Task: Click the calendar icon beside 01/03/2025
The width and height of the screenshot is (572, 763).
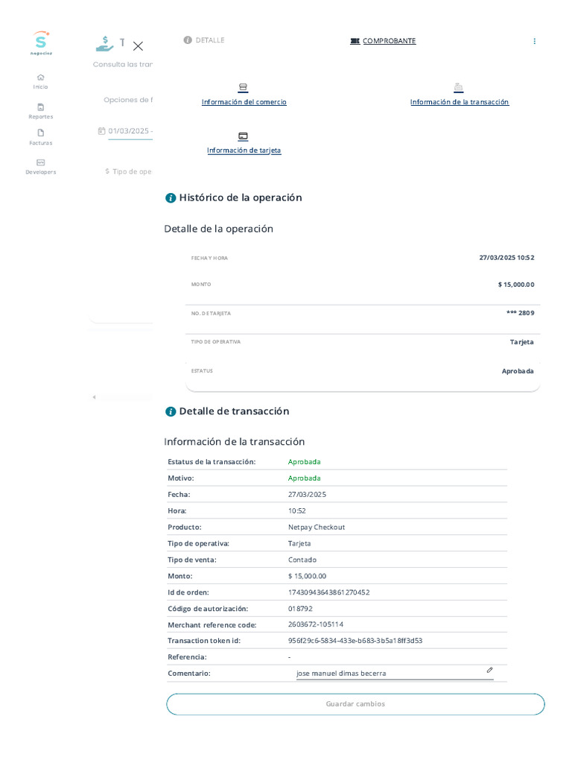Action: point(101,131)
